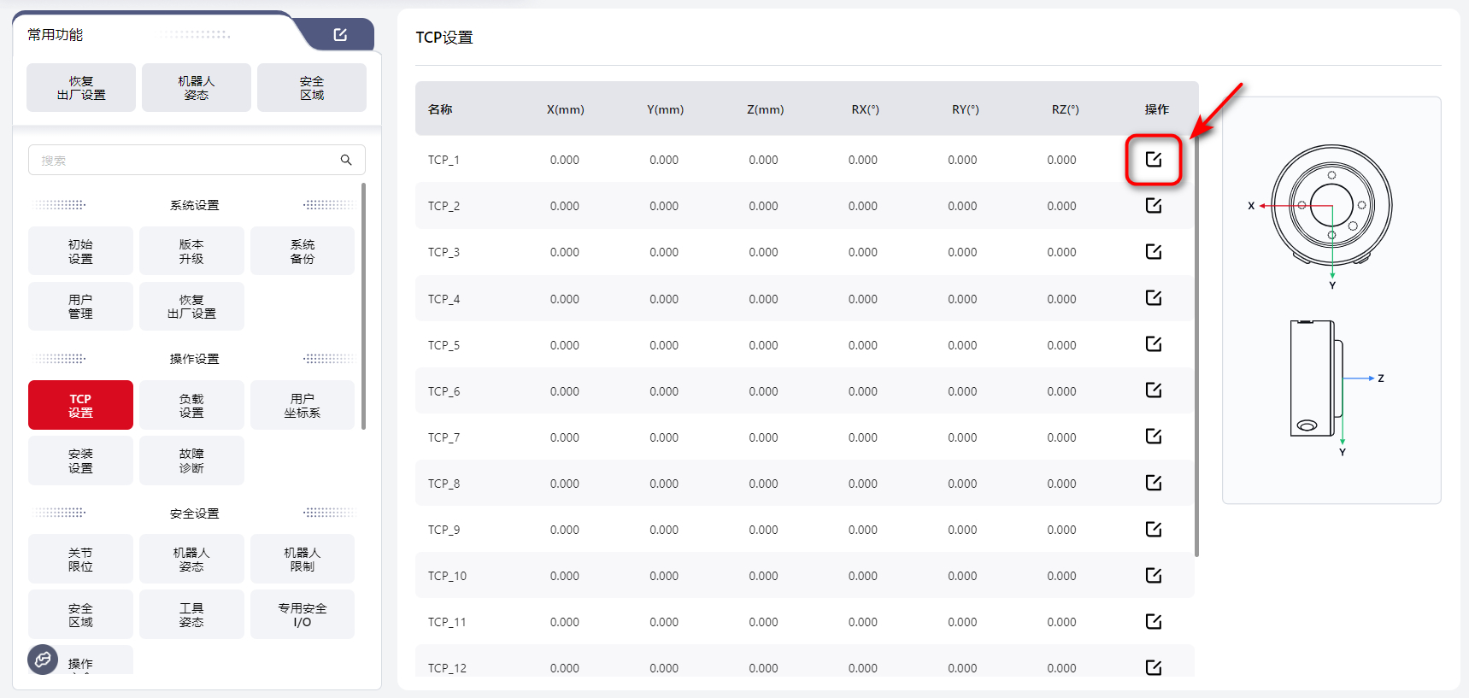Viewport: 1469px width, 698px height.
Task: Click the edit icon for TCP_1
Action: (x=1153, y=160)
